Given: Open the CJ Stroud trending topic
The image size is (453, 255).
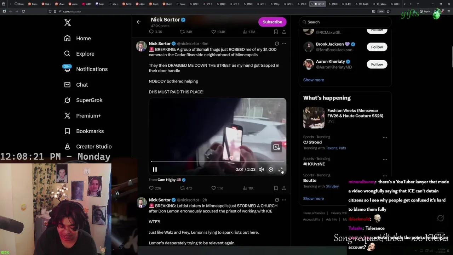Looking at the screenshot, I should [312, 142].
